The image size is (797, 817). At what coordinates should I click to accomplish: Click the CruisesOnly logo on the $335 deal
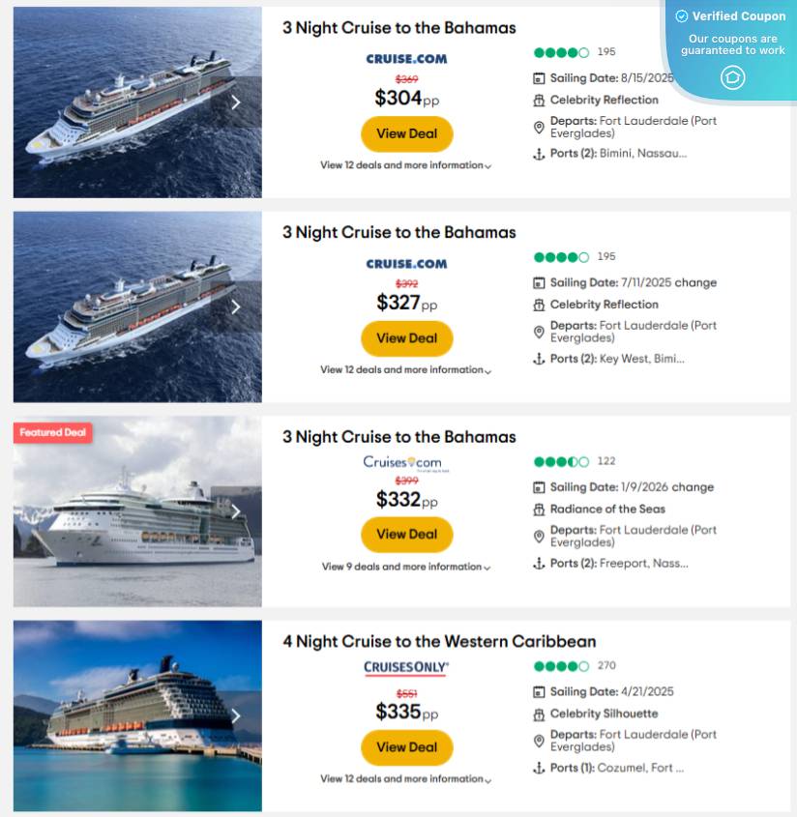(x=406, y=667)
